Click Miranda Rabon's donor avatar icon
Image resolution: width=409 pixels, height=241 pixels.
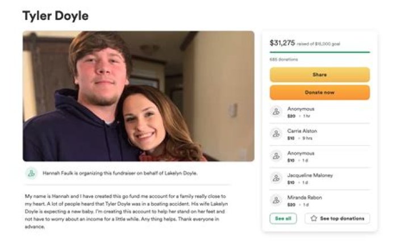(x=276, y=200)
